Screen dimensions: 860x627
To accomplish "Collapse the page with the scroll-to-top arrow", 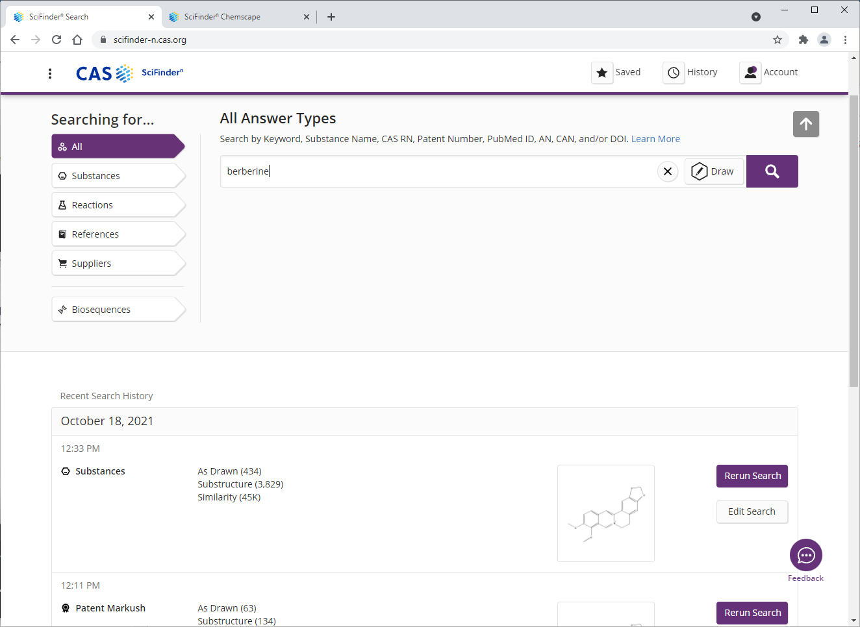I will [x=805, y=124].
